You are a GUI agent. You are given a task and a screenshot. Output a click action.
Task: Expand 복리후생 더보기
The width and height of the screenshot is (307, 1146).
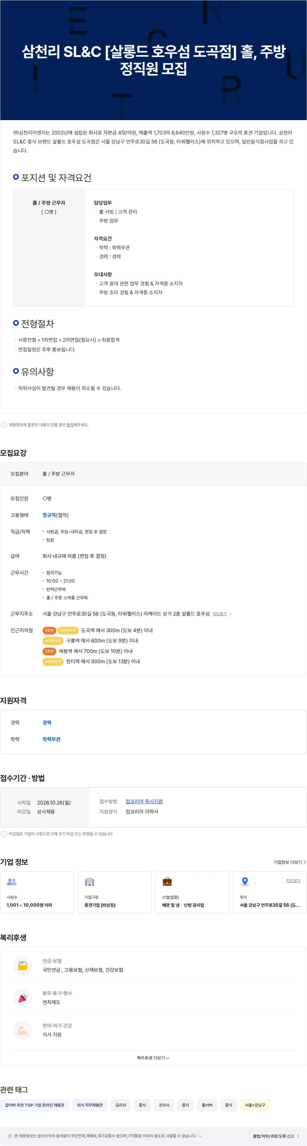tap(153, 1058)
